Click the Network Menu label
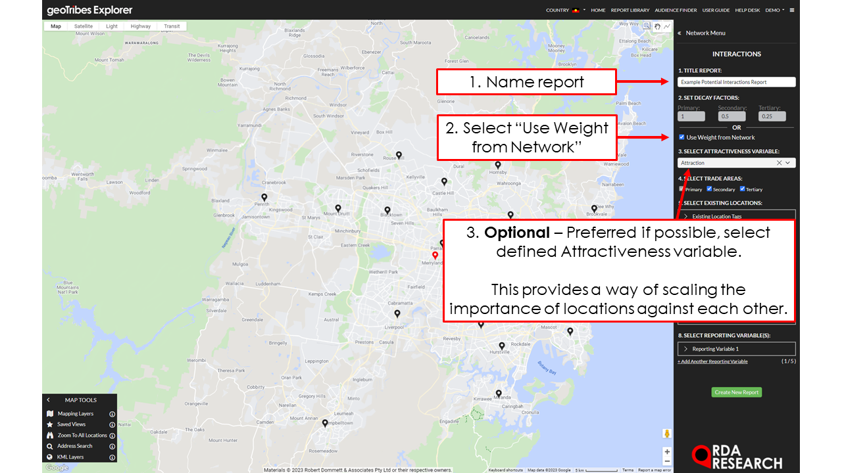This screenshot has width=842, height=473. coord(706,33)
